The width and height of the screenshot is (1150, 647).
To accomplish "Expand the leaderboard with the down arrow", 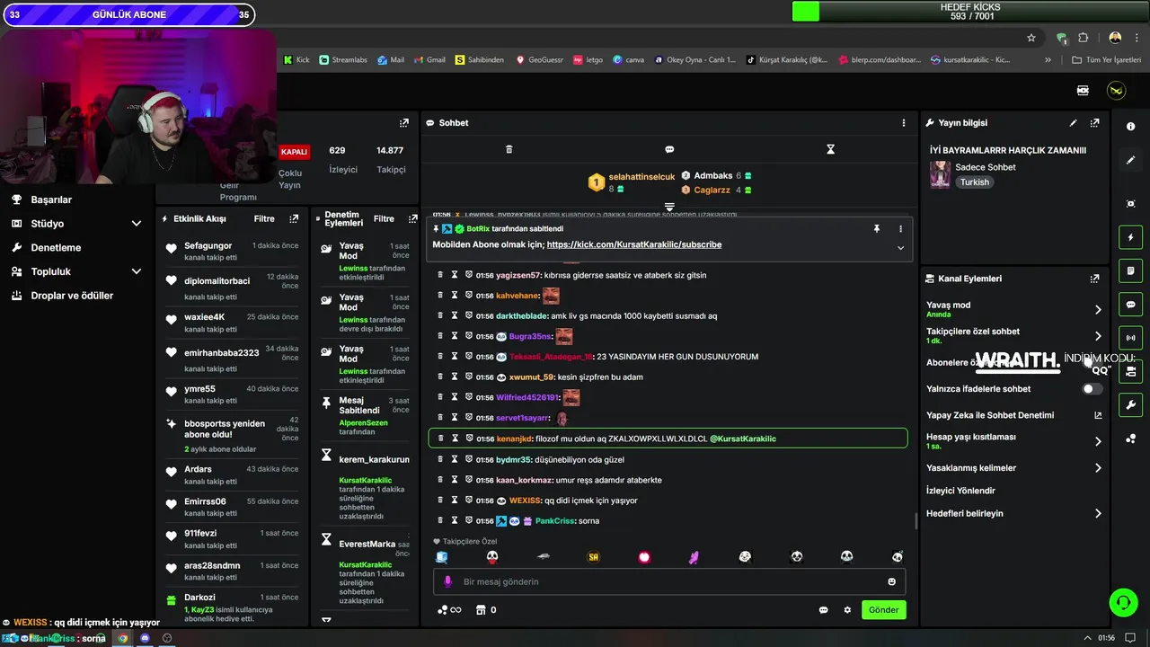I will (x=669, y=208).
